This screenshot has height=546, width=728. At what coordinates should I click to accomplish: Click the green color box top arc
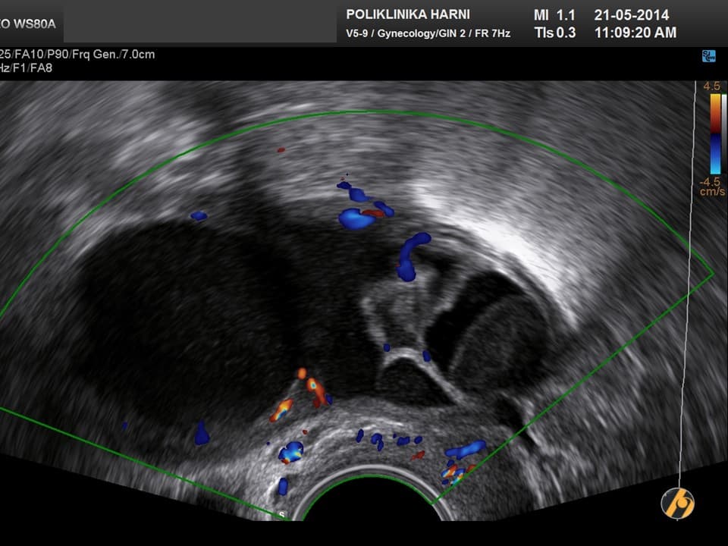pyautogui.click(x=356, y=112)
